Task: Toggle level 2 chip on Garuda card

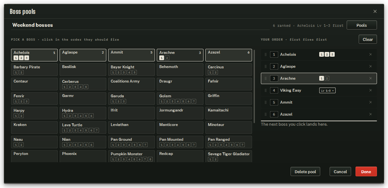Action: pos(118,101)
